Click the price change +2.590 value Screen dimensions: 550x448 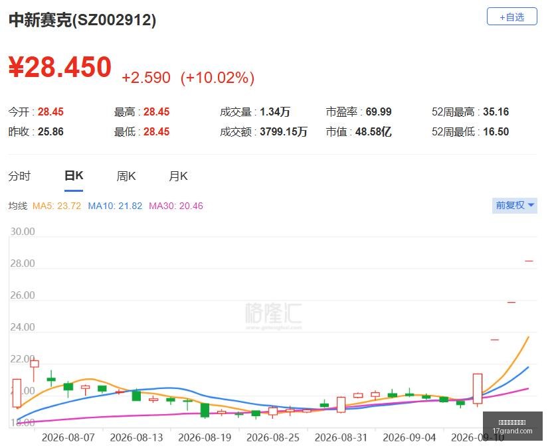click(146, 78)
